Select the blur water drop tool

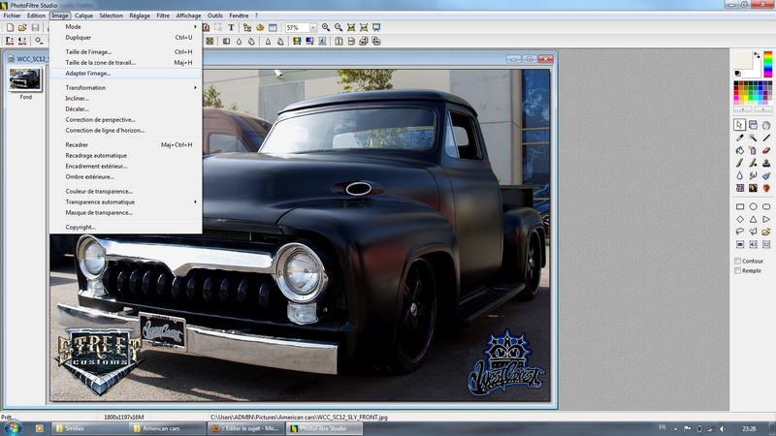click(739, 175)
